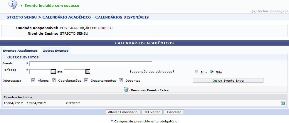289x123 pixels.
Task: Toggle the Coordenações checkbox
Action: [x=54, y=80]
